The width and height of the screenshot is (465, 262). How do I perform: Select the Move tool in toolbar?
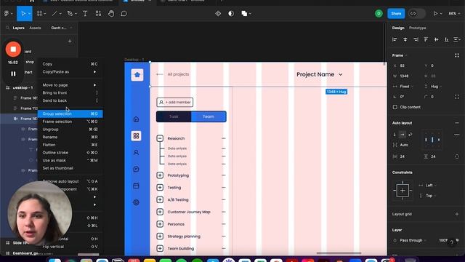23,14
